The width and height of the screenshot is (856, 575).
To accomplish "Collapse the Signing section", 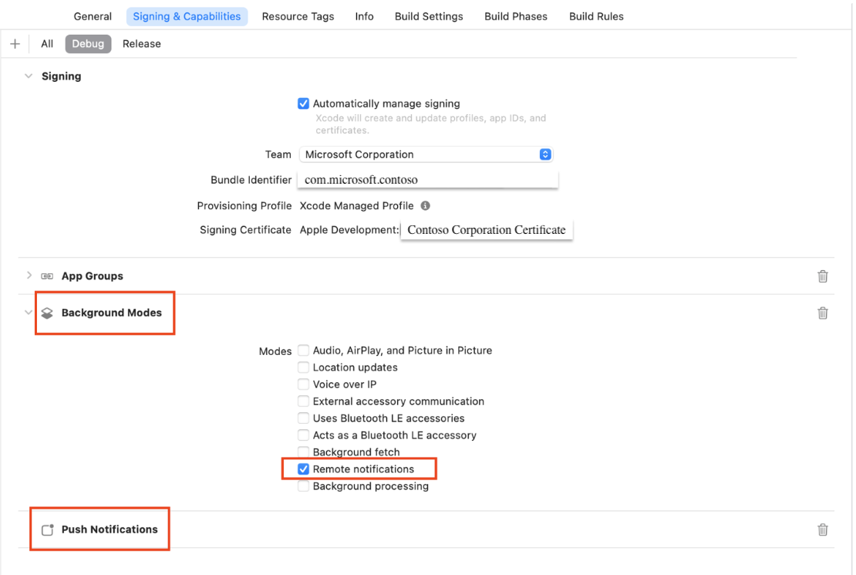I will coord(29,76).
